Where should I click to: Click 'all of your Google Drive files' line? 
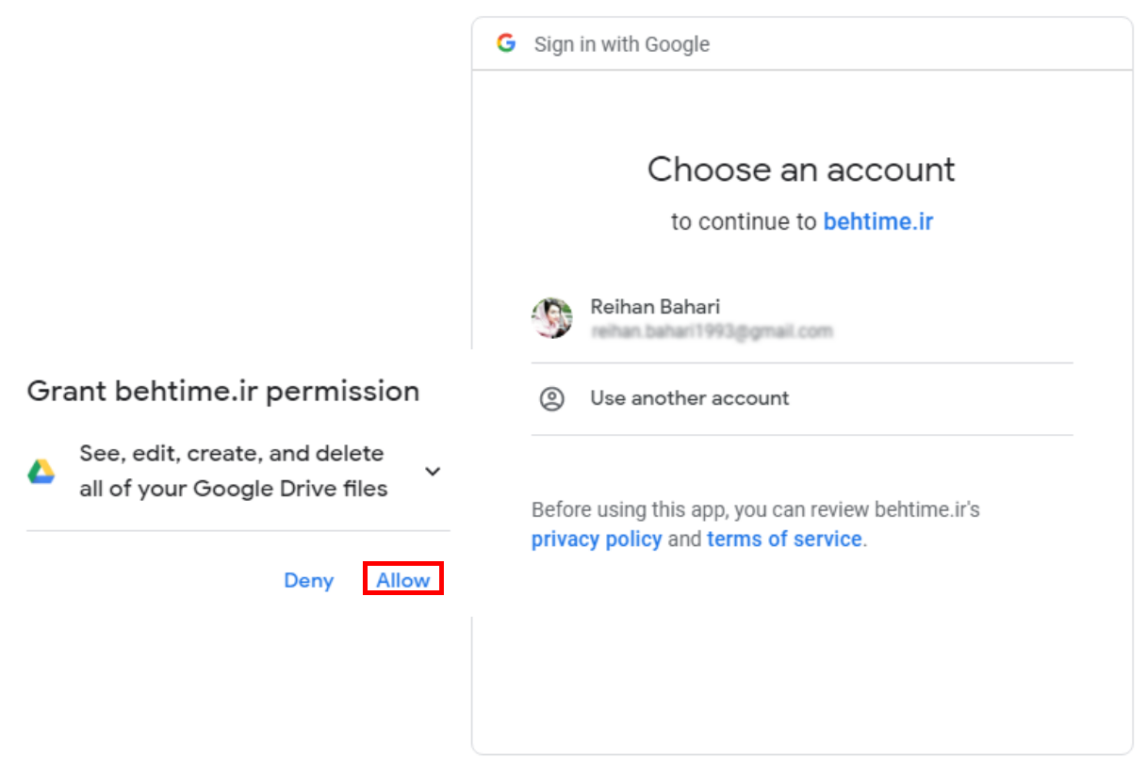[x=233, y=489]
